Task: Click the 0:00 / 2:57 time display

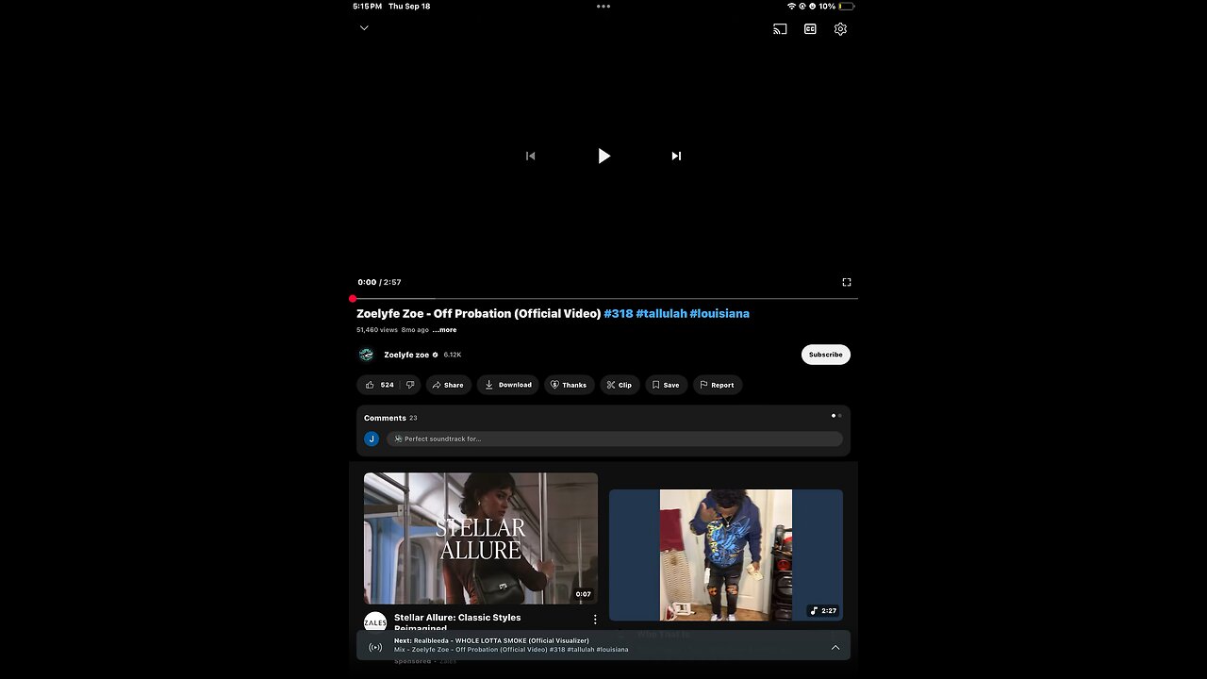Action: (379, 282)
